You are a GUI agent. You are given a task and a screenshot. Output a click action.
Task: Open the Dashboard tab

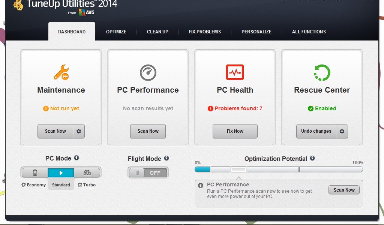pos(72,31)
